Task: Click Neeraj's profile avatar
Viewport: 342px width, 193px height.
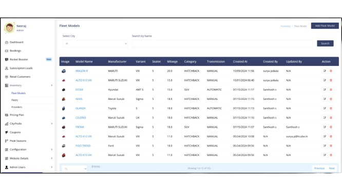Action: [9, 28]
